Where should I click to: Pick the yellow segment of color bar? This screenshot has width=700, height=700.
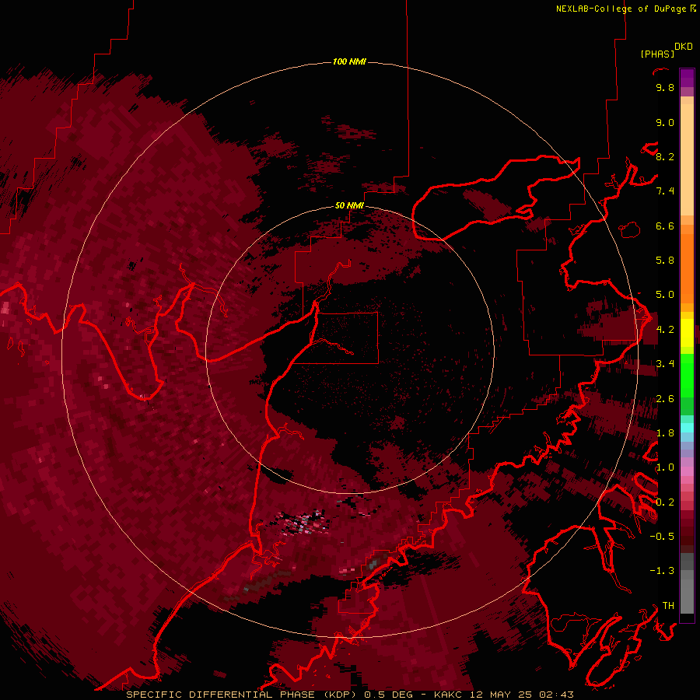(687, 333)
